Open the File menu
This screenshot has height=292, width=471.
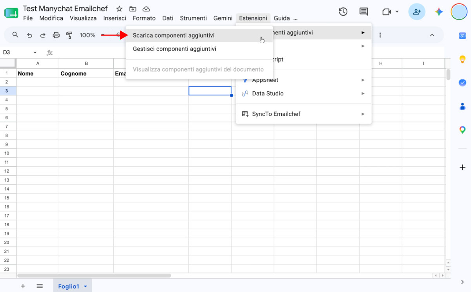point(28,18)
